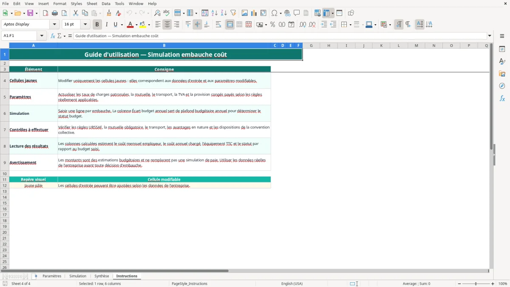Open the Function Wizard (fx)
This screenshot has width=510, height=287.
[53, 36]
